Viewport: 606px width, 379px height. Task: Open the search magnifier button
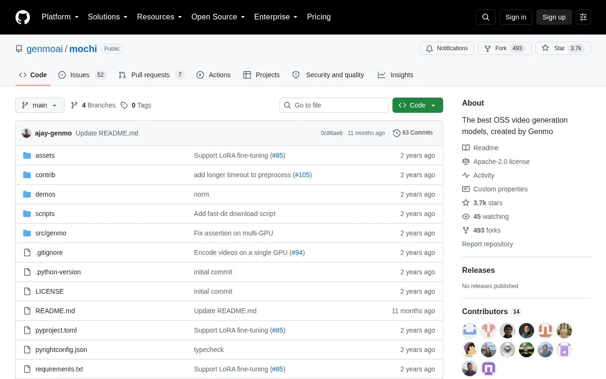[486, 17]
